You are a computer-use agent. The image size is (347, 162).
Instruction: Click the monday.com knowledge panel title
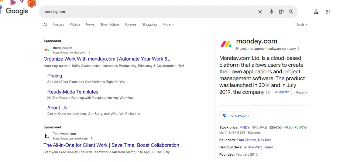(257, 41)
